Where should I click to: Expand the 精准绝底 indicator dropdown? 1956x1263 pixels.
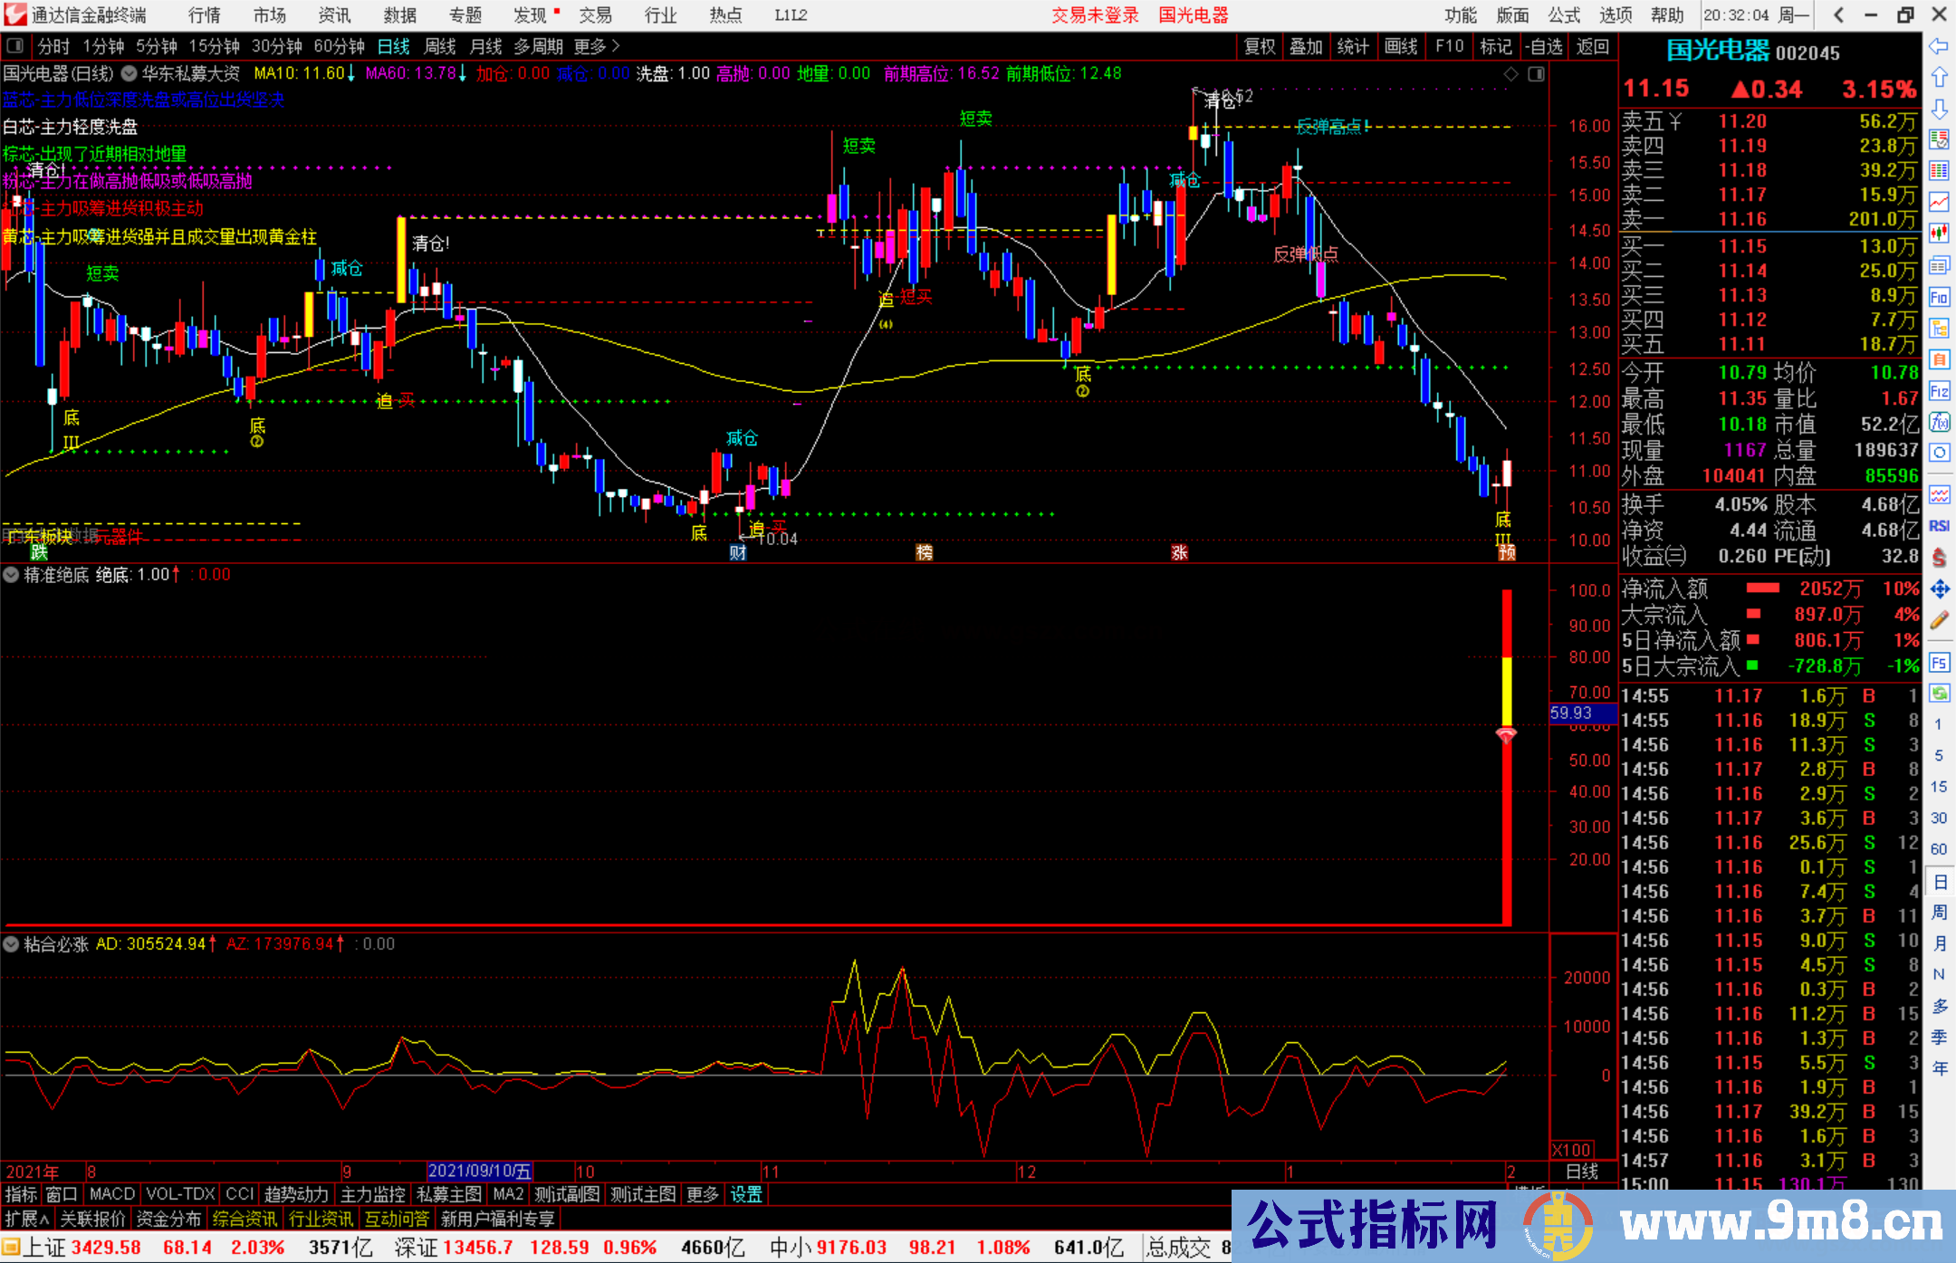11,575
